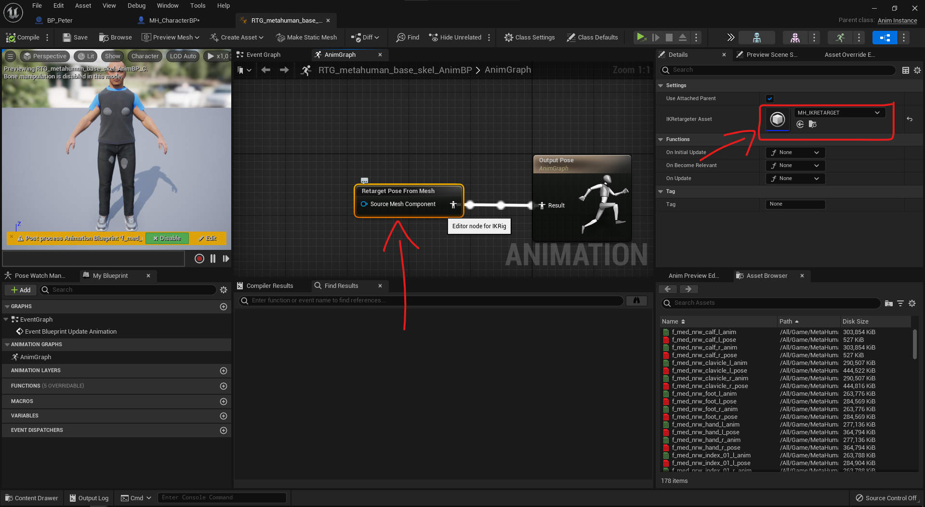Toggle Details property matrix grid view
925x507 pixels.
click(906, 70)
